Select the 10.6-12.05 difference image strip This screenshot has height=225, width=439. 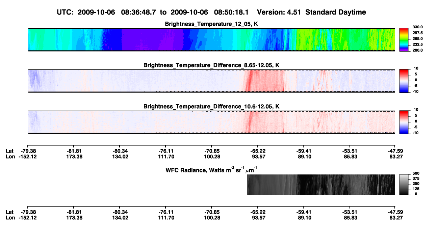pyautogui.click(x=211, y=122)
